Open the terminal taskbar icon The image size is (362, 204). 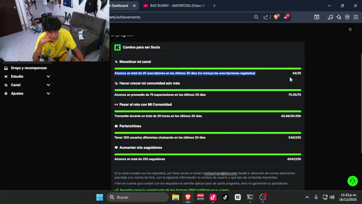tap(250, 197)
